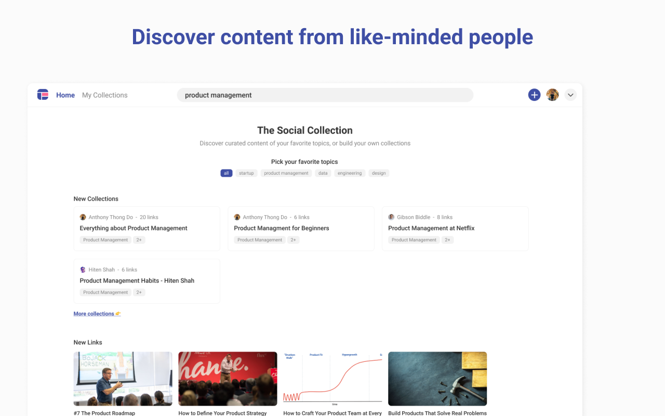Open the Product Management at Netflix collection
Screen dimensions: 665x416
point(431,228)
